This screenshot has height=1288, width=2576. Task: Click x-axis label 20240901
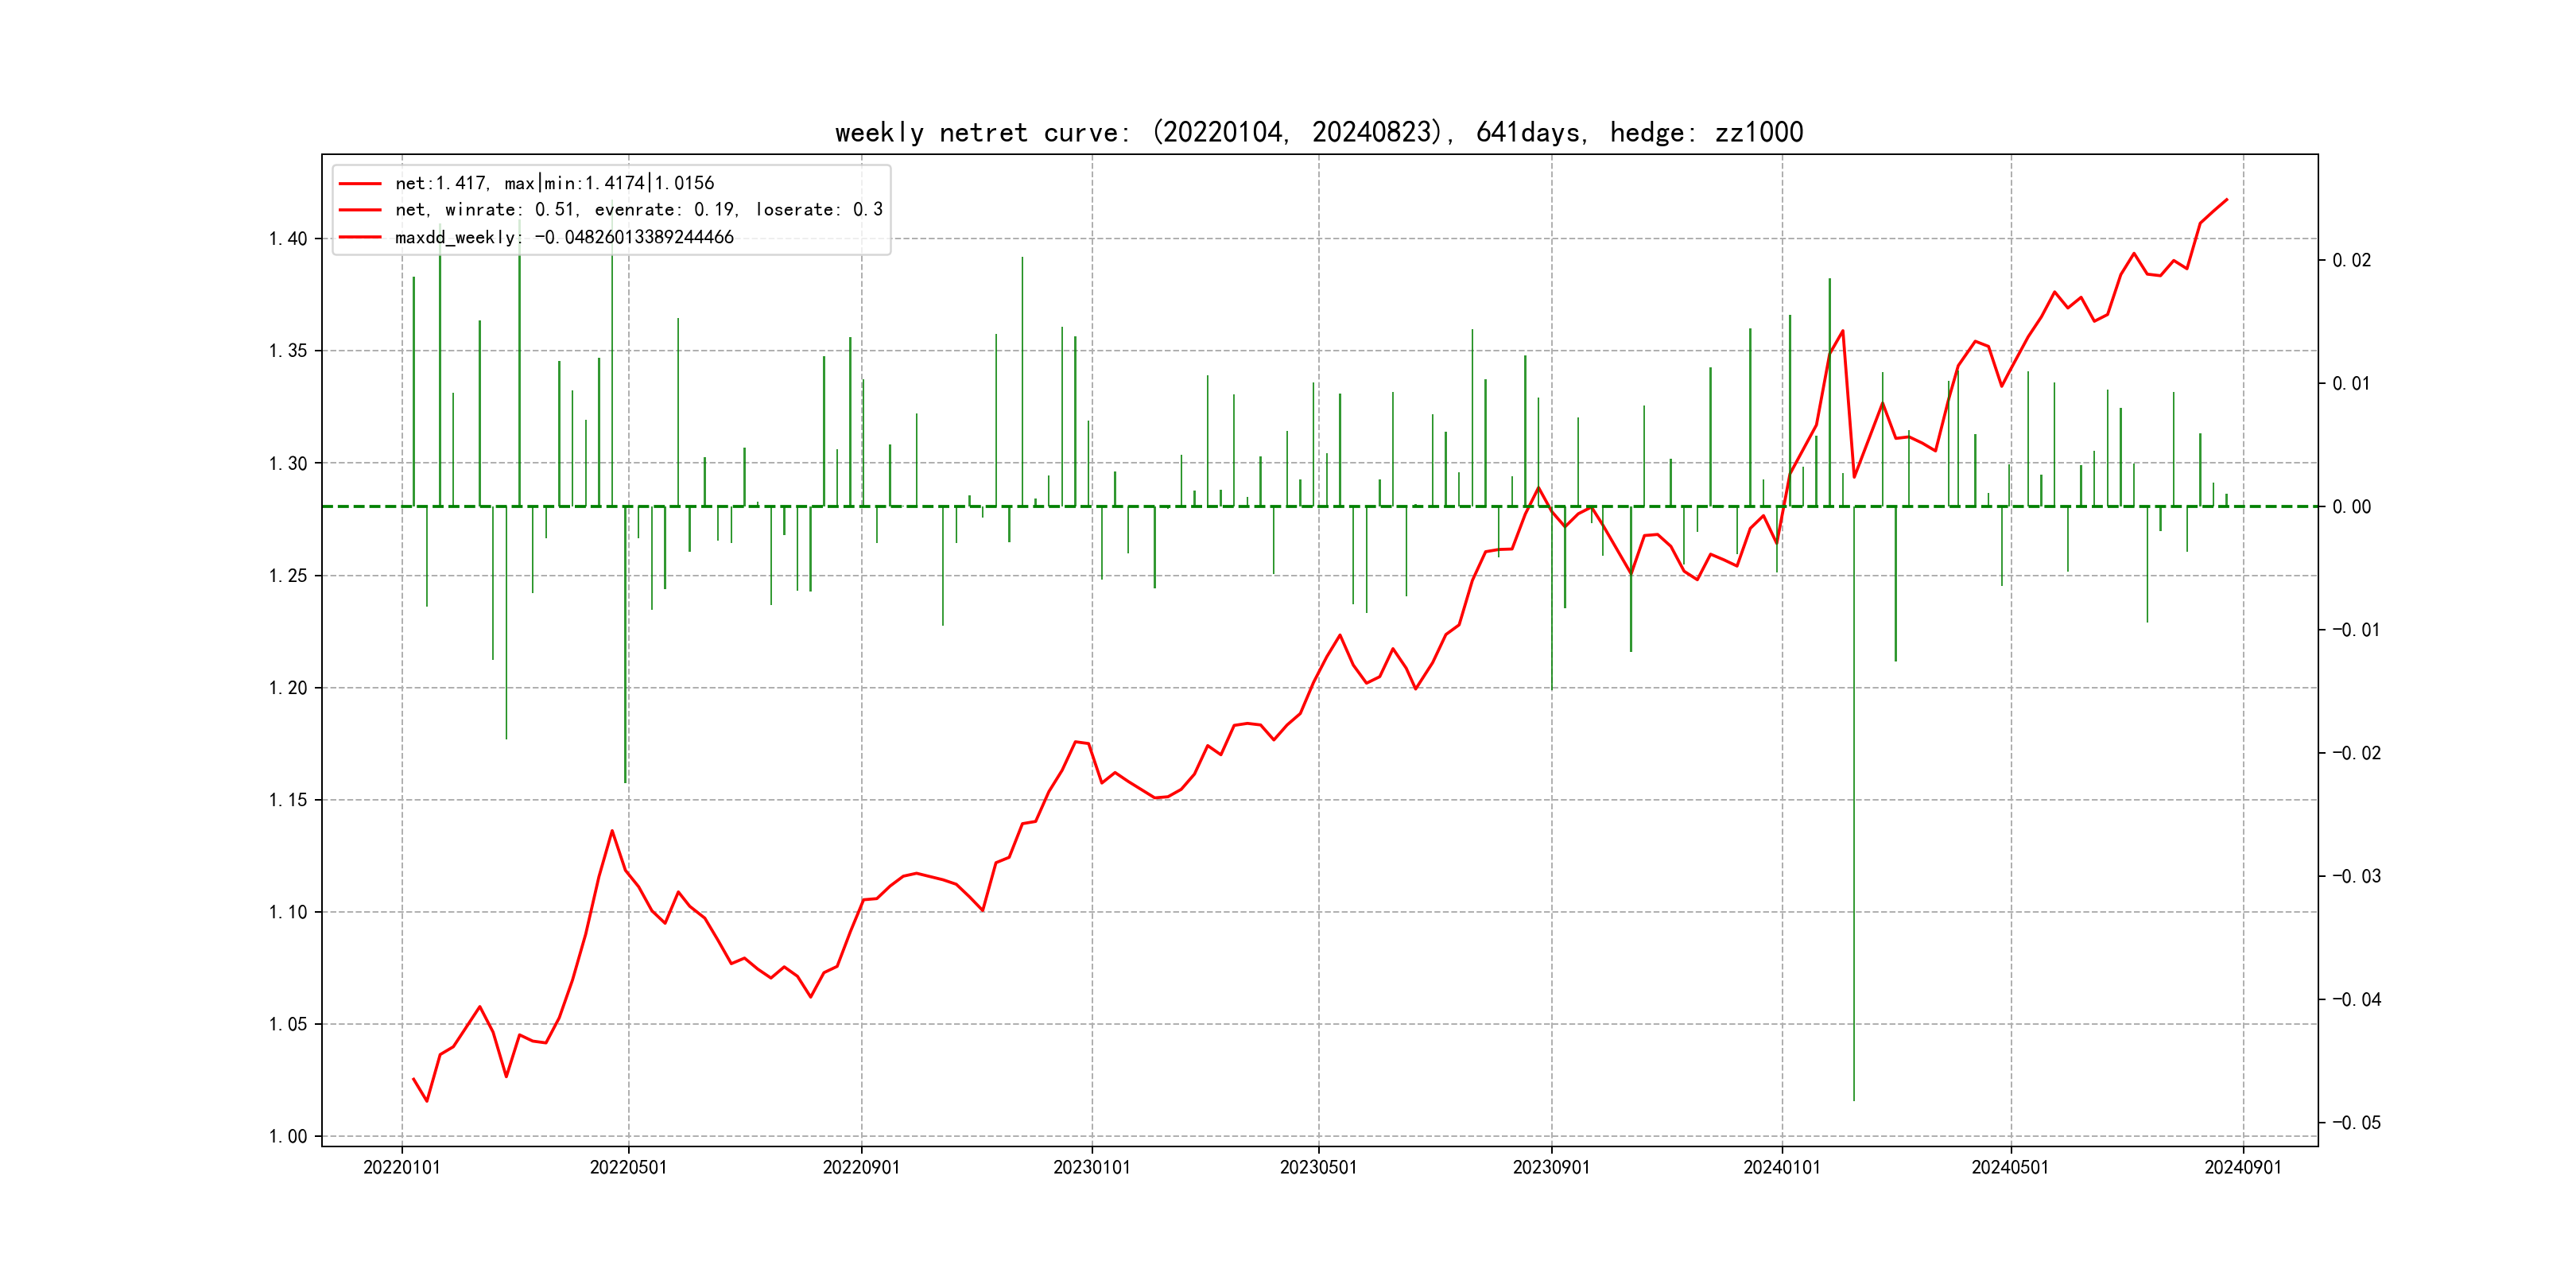[2243, 1167]
